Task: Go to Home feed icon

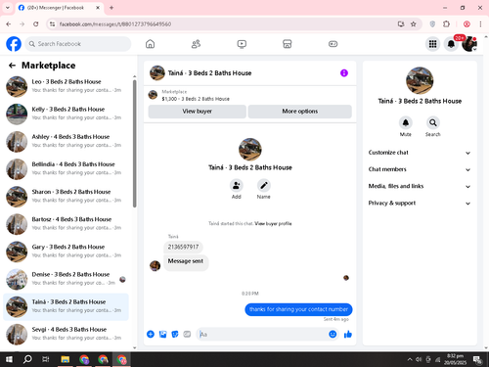Action: [150, 44]
